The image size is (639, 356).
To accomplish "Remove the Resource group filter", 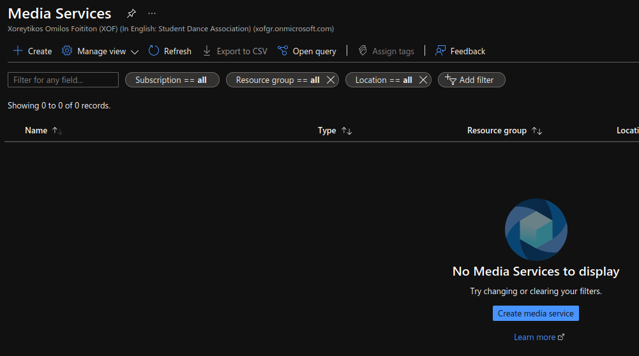I will pos(331,80).
